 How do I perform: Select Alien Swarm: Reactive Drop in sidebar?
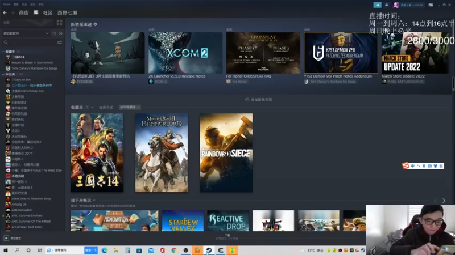(x=32, y=199)
